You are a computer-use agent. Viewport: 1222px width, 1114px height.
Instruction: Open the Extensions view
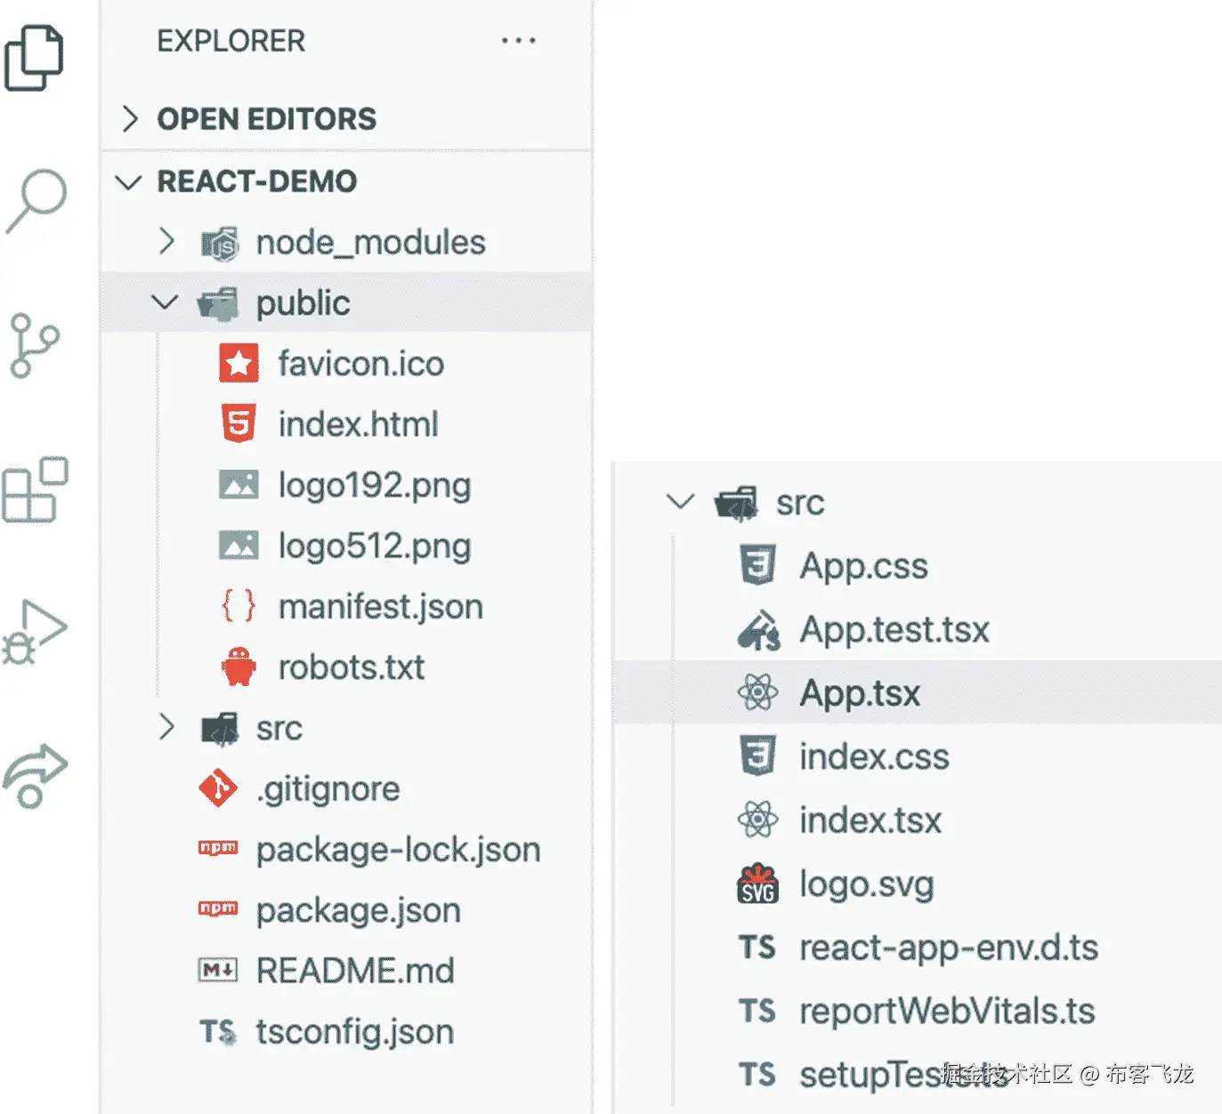36,489
